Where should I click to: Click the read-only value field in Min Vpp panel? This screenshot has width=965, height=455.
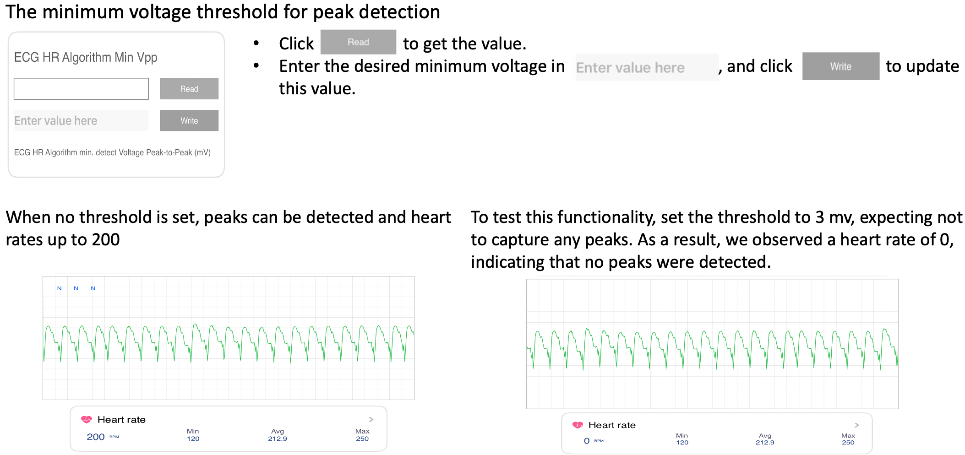click(81, 89)
